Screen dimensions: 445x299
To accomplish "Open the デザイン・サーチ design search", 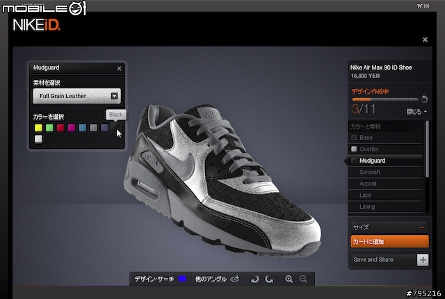I will click(x=154, y=279).
